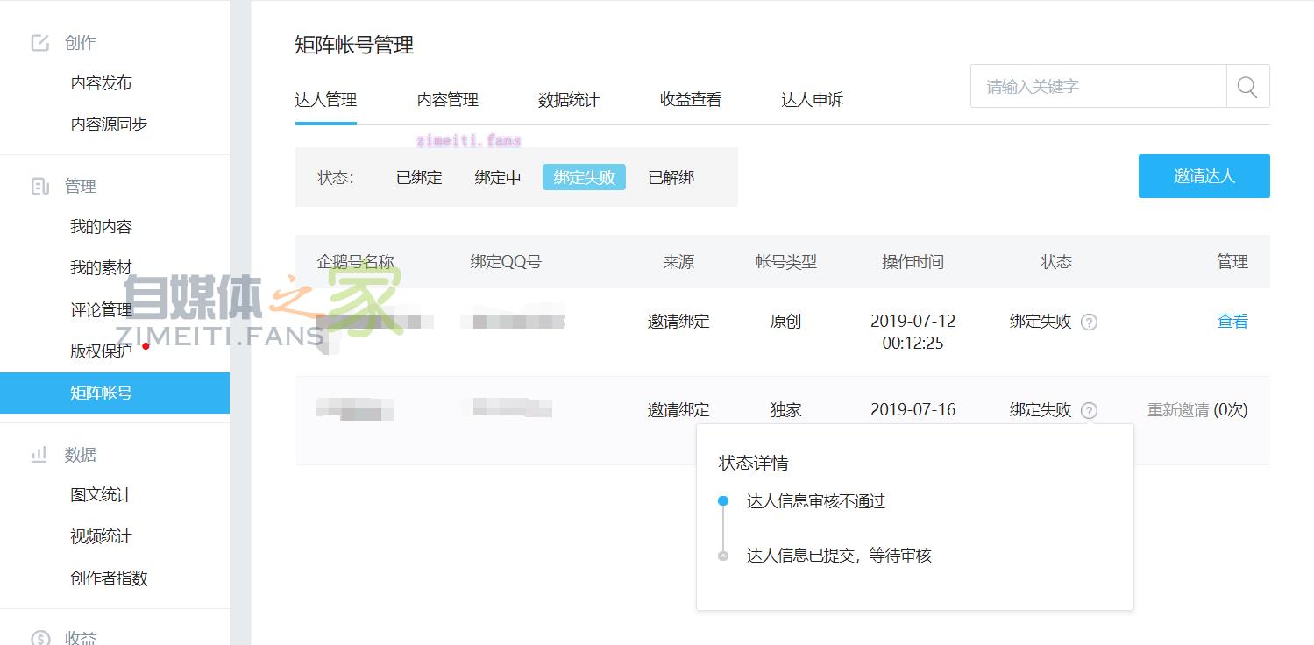Click the 数据 section label
The image size is (1314, 645).
pos(81,455)
